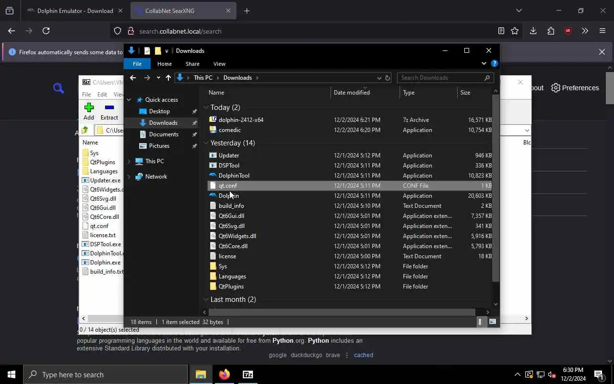
Task: Select Desktop in Quick access
Action: [x=159, y=111]
